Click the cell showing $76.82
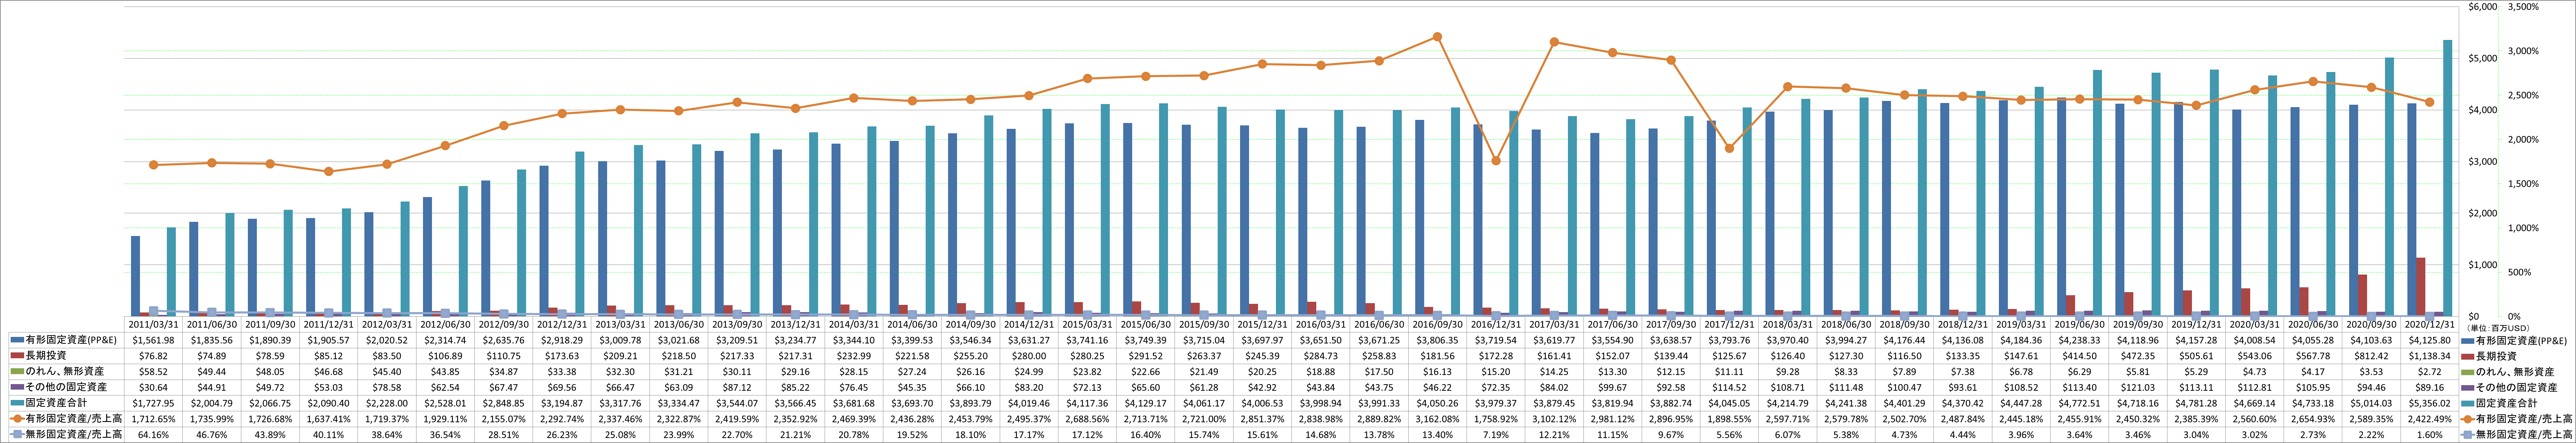 pyautogui.click(x=154, y=355)
